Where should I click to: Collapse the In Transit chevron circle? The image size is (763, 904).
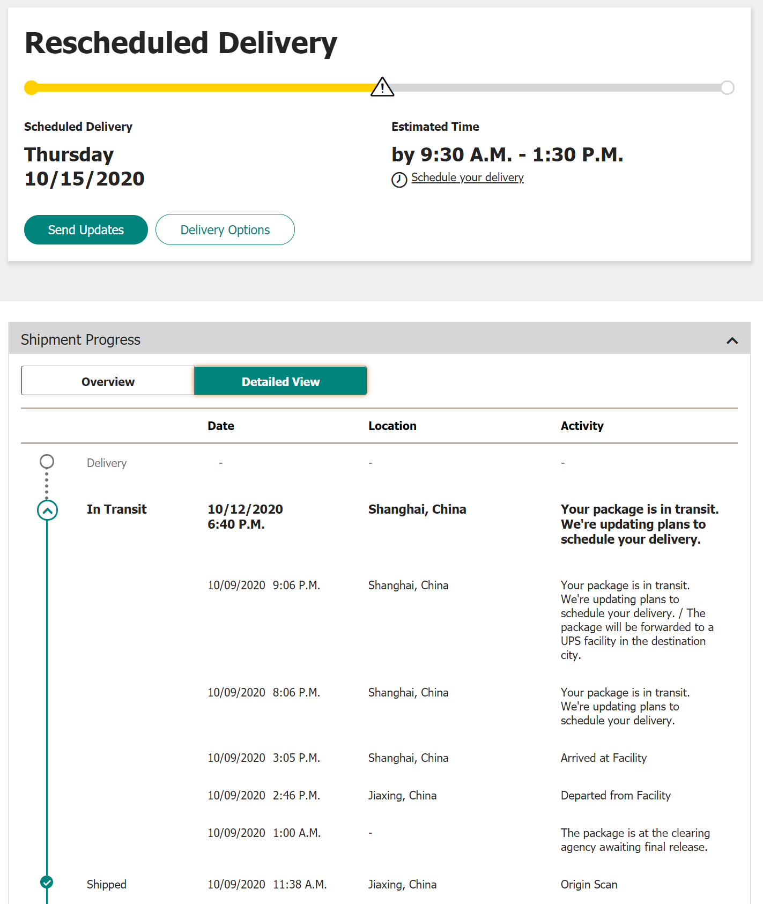pyautogui.click(x=47, y=510)
